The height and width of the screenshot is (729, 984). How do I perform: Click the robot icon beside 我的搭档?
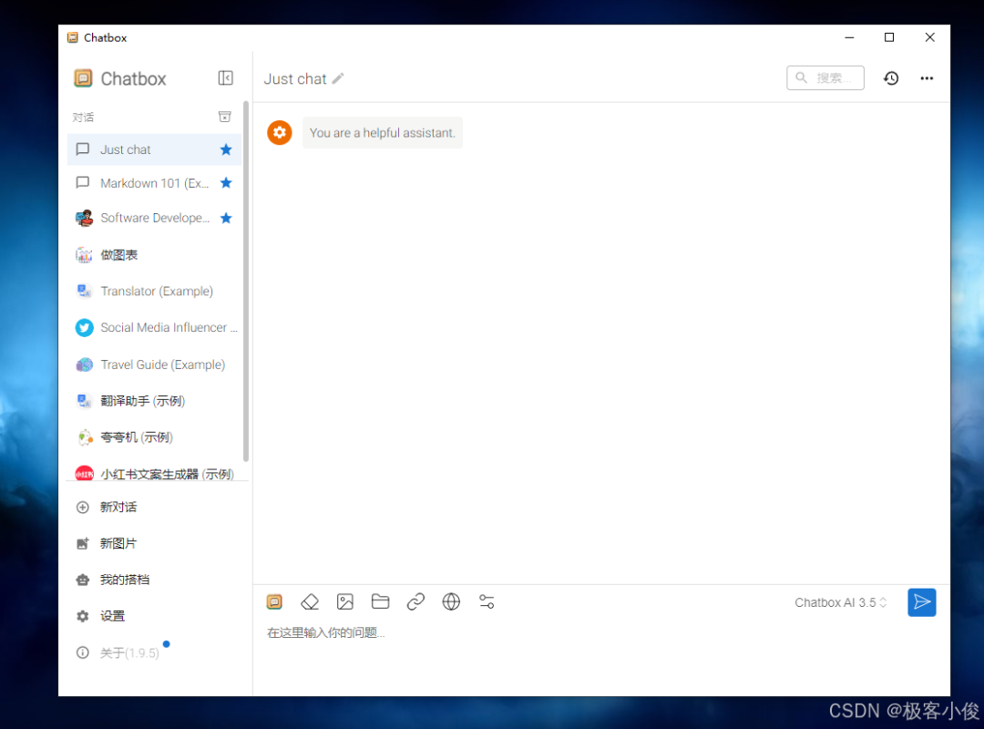pyautogui.click(x=82, y=580)
